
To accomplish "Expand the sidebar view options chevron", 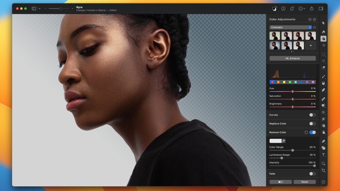I will click(40, 8).
